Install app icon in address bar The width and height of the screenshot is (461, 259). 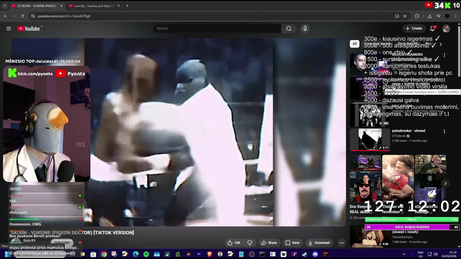coord(397,16)
